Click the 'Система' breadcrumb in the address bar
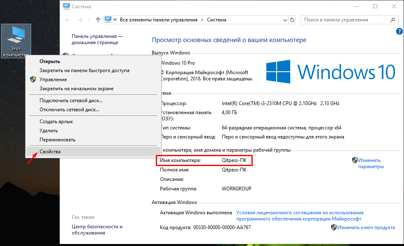This screenshot has width=404, height=246. point(216,20)
